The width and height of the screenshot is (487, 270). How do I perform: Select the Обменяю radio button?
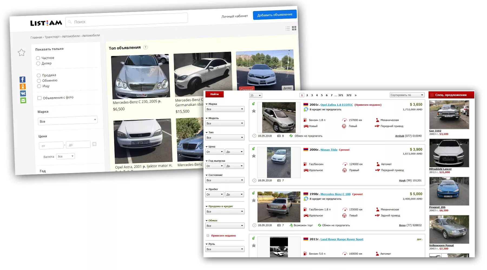(x=39, y=81)
